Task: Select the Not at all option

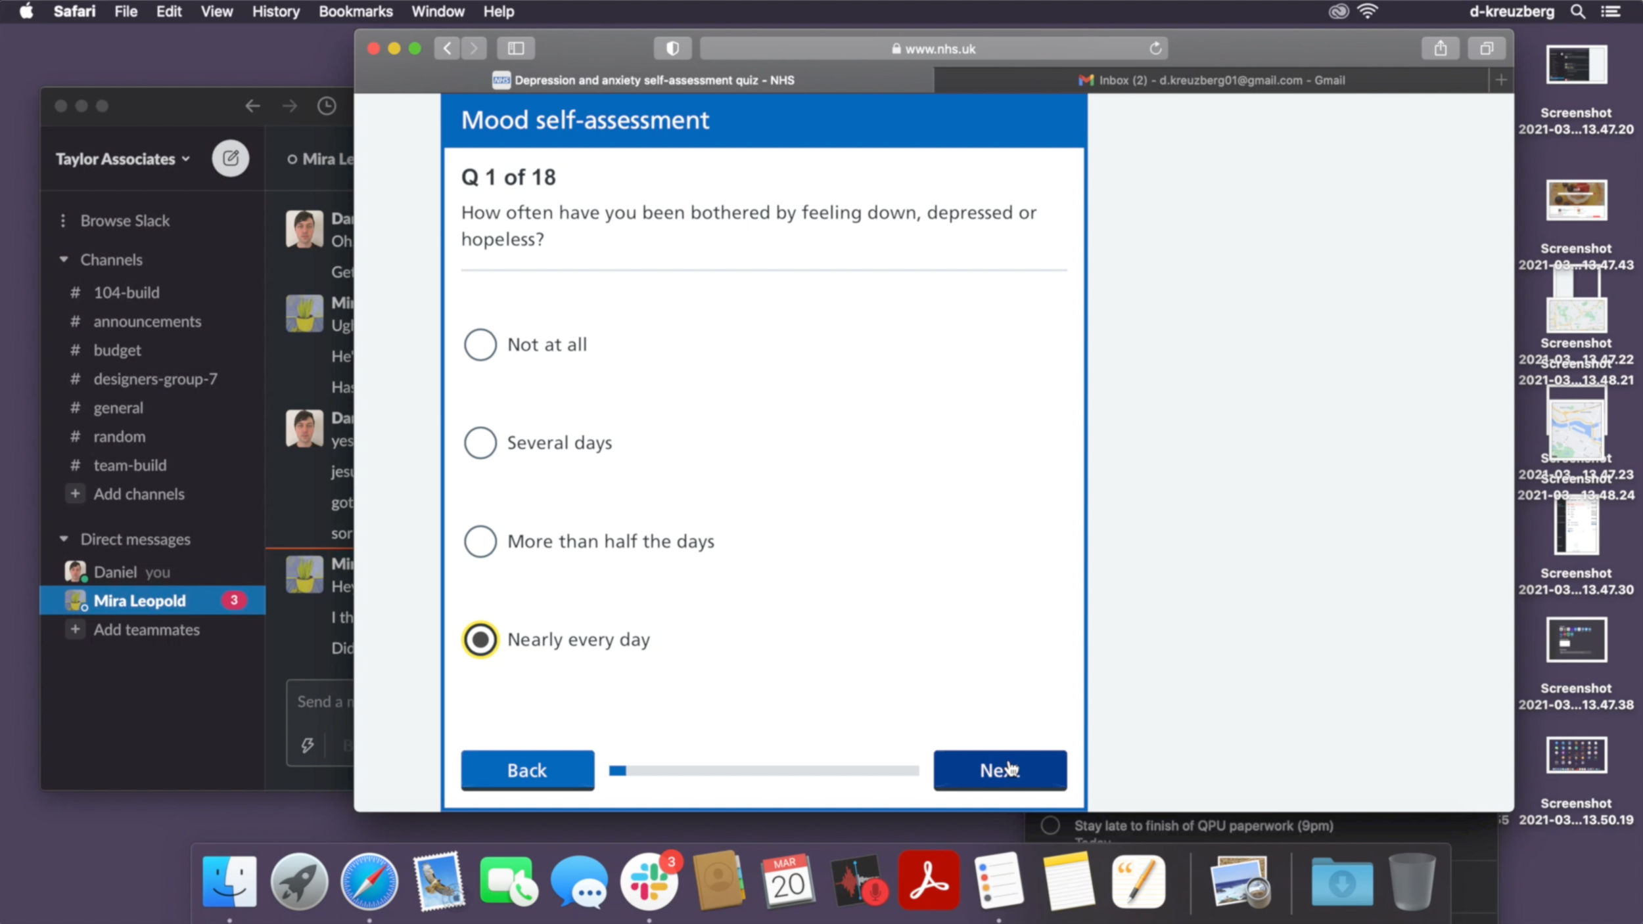Action: pyautogui.click(x=480, y=345)
